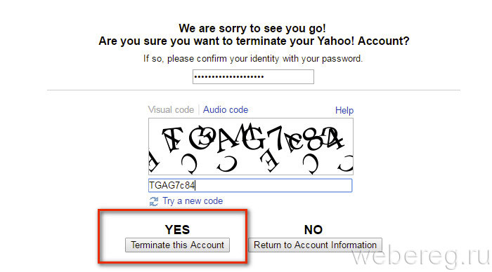Focus the password confirmation field

[253, 76]
